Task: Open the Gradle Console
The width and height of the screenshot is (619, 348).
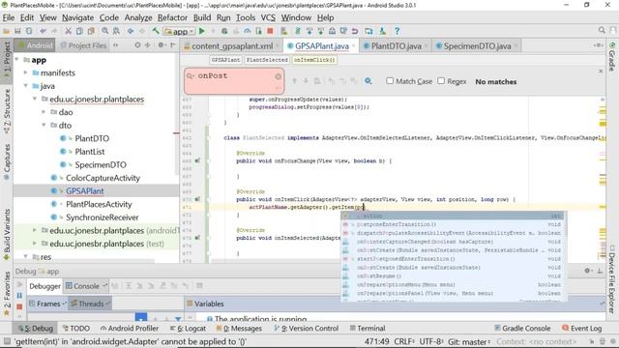Action: click(522, 328)
